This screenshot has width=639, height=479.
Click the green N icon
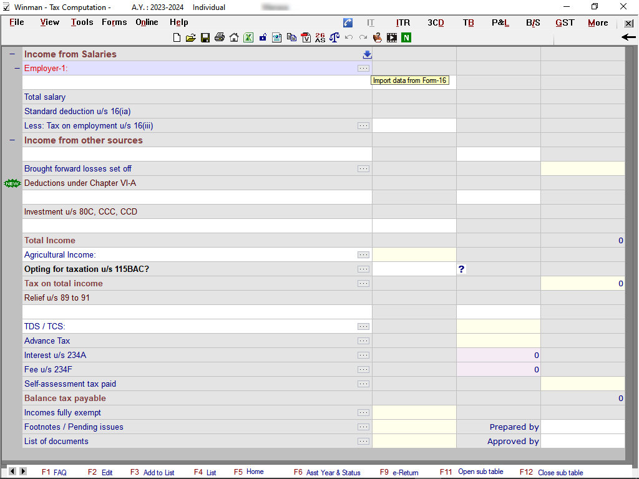[406, 37]
